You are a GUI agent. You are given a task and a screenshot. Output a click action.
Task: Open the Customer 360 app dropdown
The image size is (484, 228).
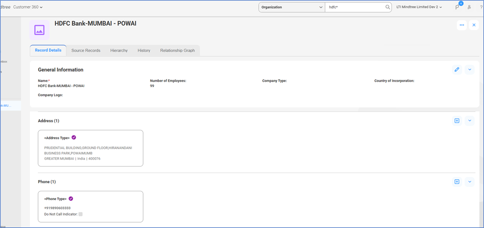(28, 7)
